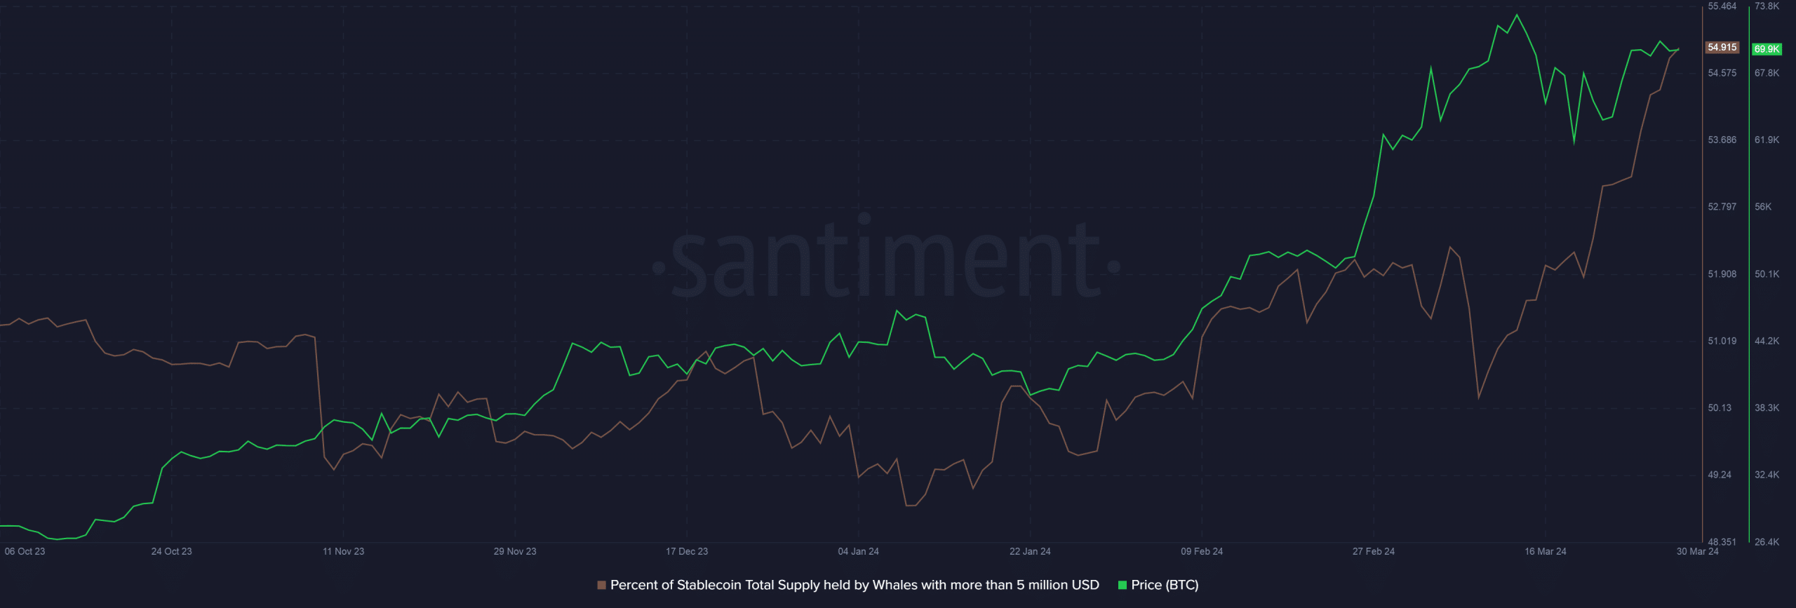1796x608 pixels.
Task: Click the 73.8K price axis value
Action: point(1767,6)
